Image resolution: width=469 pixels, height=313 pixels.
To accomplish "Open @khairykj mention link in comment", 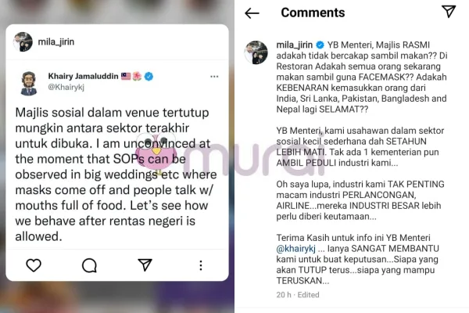I will [x=295, y=249].
